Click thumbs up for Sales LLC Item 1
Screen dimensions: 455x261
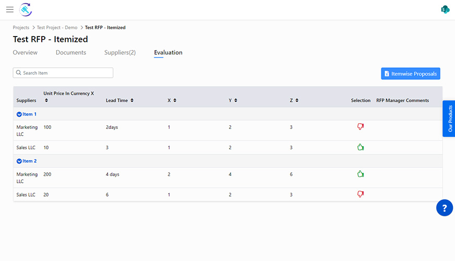[360, 147]
